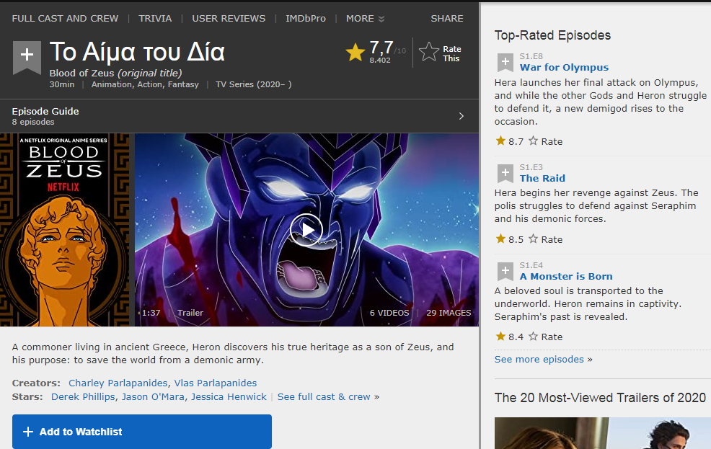Open Derek Phillips actor page
The height and width of the screenshot is (449, 711).
pos(83,397)
